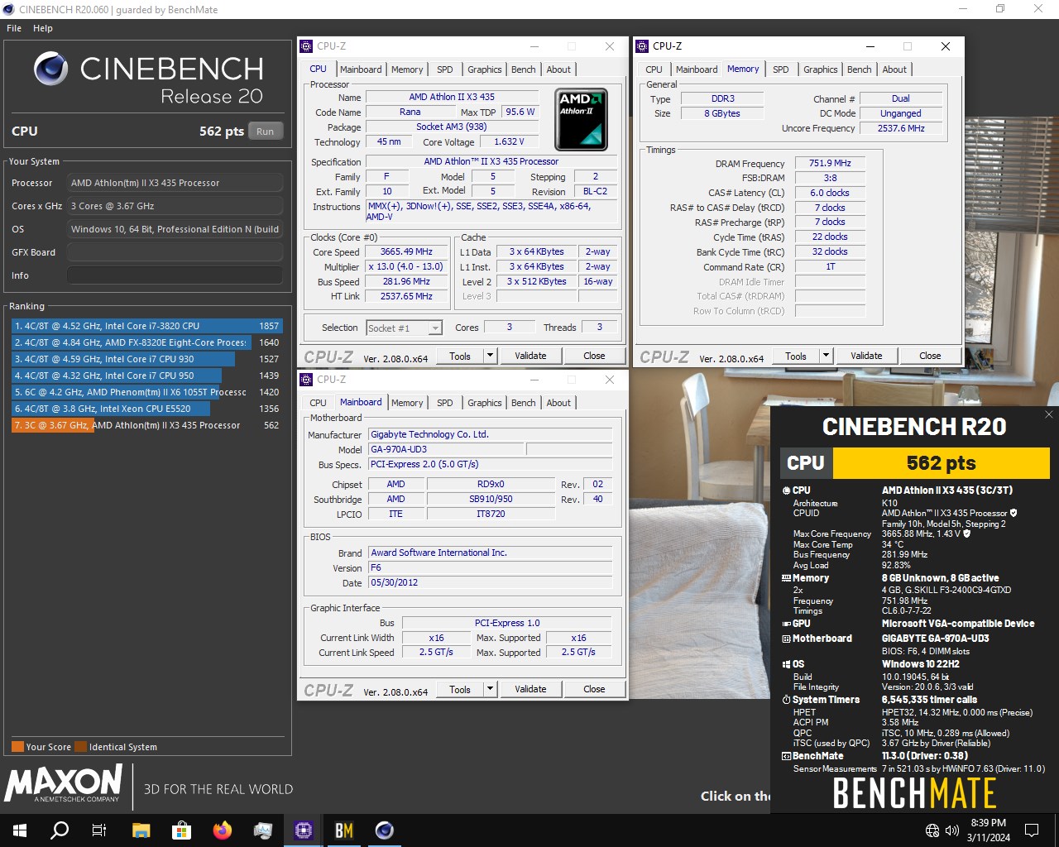This screenshot has height=847, width=1059.
Task: Open Task View icon
Action: tap(99, 830)
